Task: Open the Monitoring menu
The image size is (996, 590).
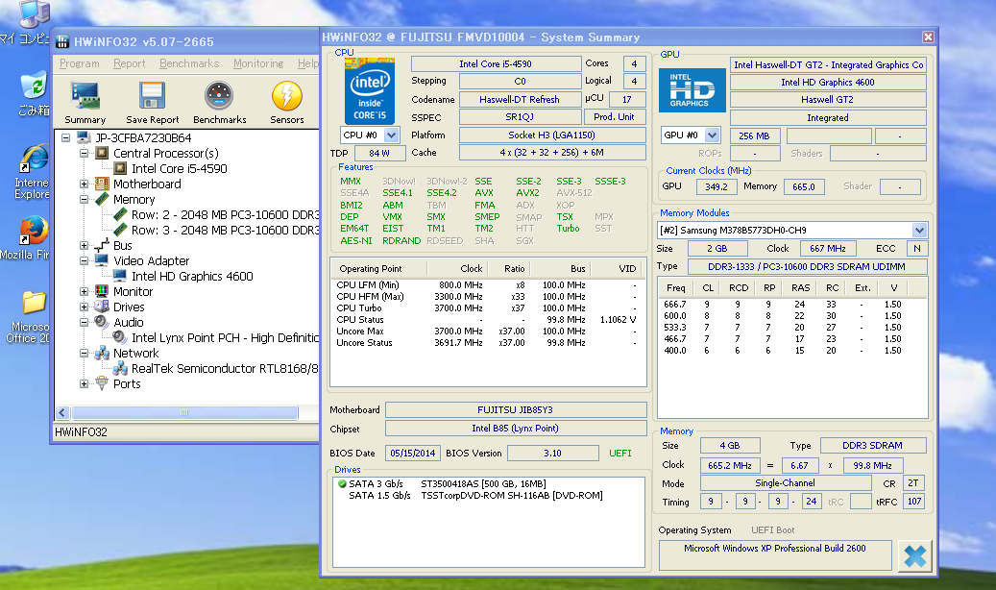Action: [x=257, y=63]
